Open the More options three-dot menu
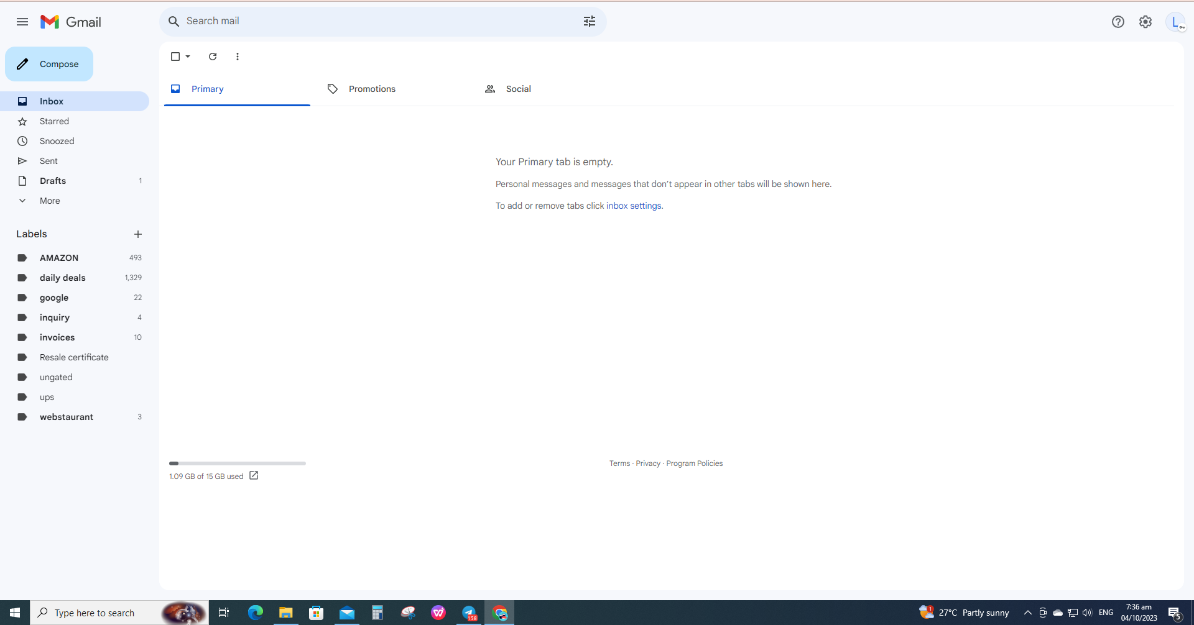This screenshot has width=1194, height=625. point(238,57)
